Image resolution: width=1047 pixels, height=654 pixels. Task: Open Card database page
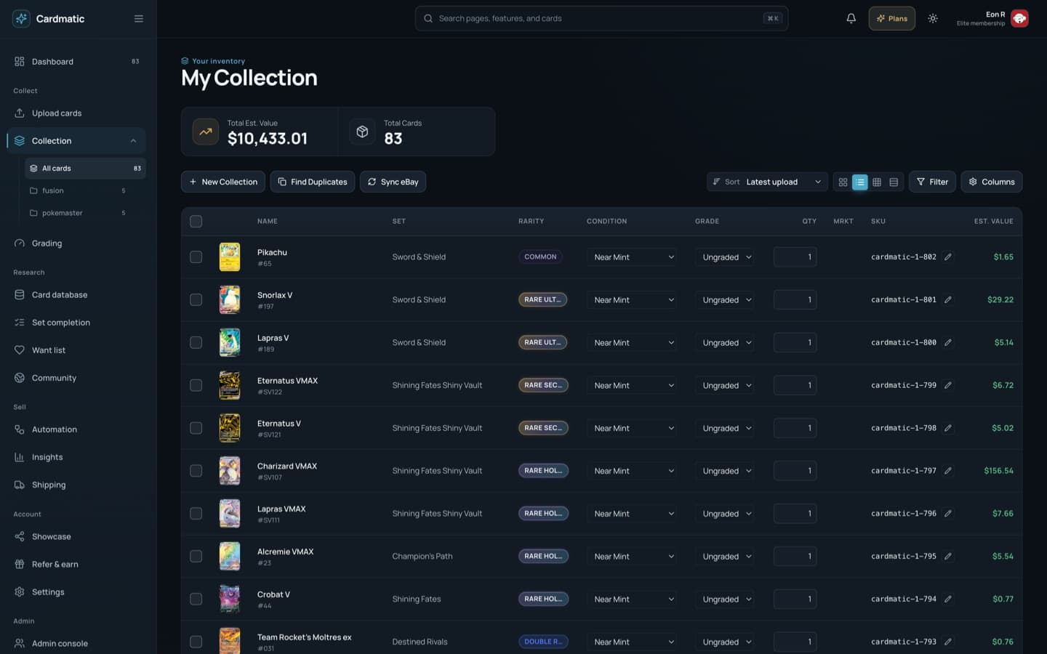pyautogui.click(x=76, y=295)
